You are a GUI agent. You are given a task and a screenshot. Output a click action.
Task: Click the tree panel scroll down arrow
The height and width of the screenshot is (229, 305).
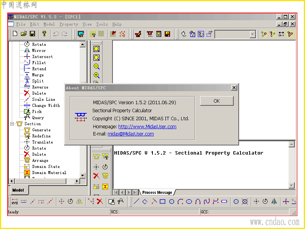point(83,175)
